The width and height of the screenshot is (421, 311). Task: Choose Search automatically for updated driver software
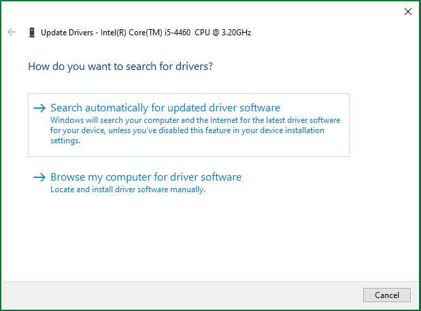[165, 108]
